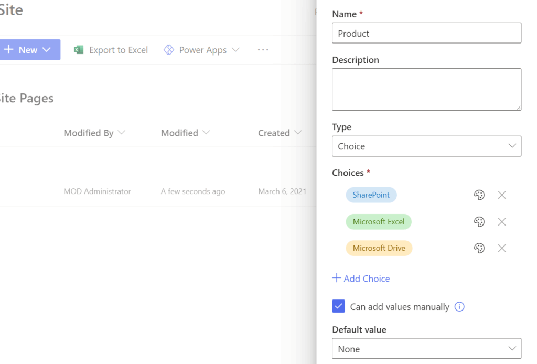Image resolution: width=537 pixels, height=364 pixels.
Task: Click the Excel icon in toolbar
Action: [x=79, y=50]
